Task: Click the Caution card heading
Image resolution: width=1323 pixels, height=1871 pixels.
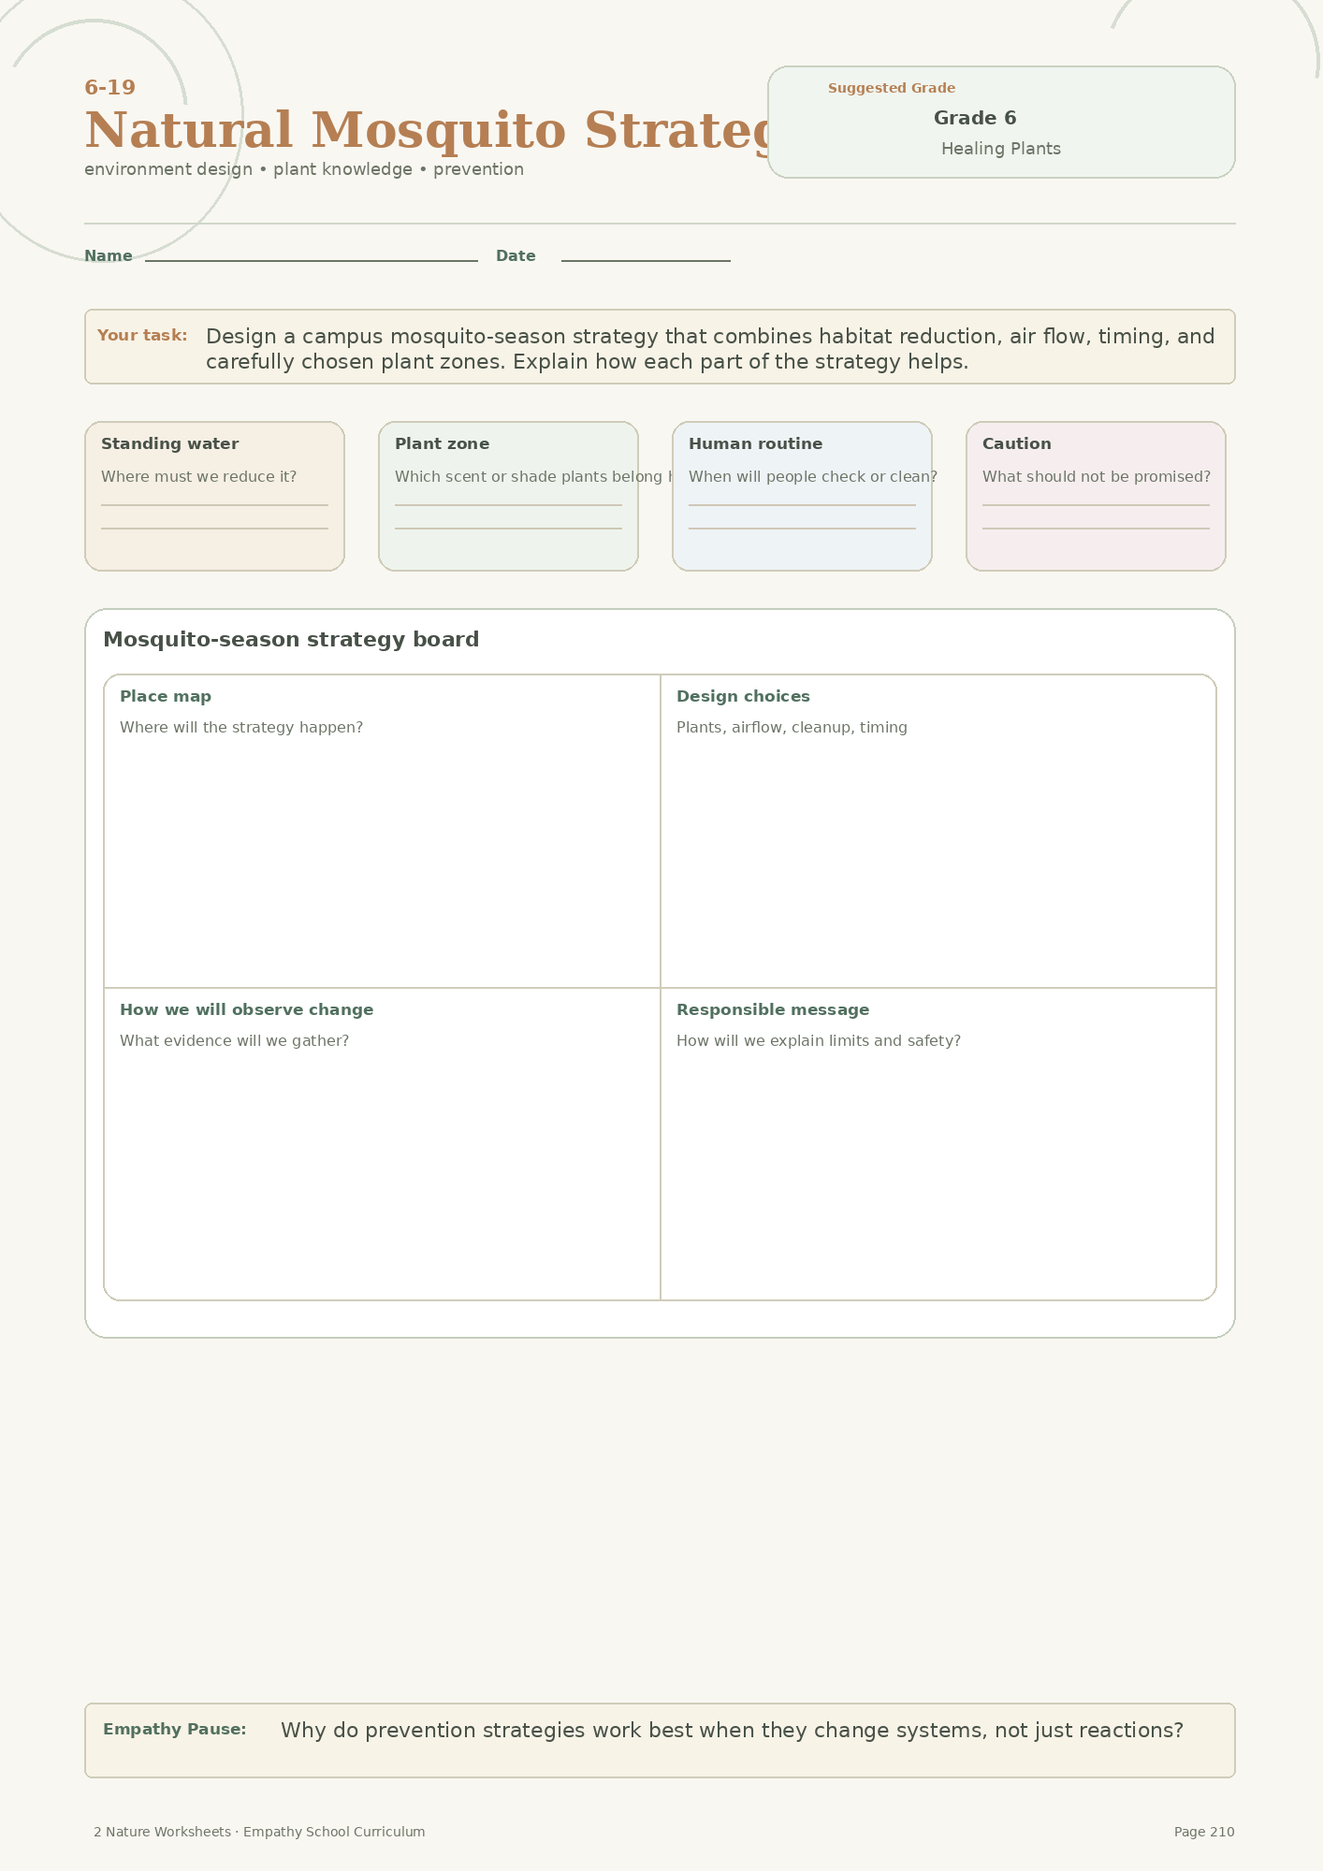Action: pos(1016,443)
